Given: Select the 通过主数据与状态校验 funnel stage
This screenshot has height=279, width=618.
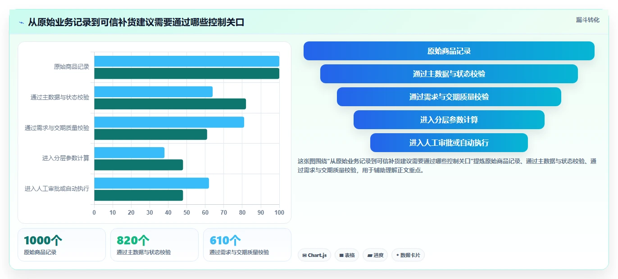Looking at the screenshot, I should (449, 74).
